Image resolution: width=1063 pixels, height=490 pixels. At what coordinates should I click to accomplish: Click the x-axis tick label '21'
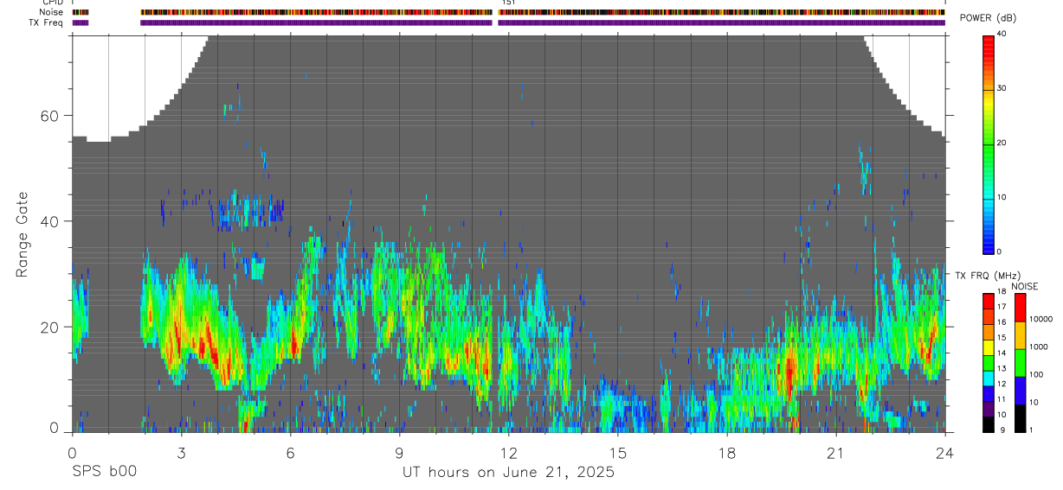(835, 453)
